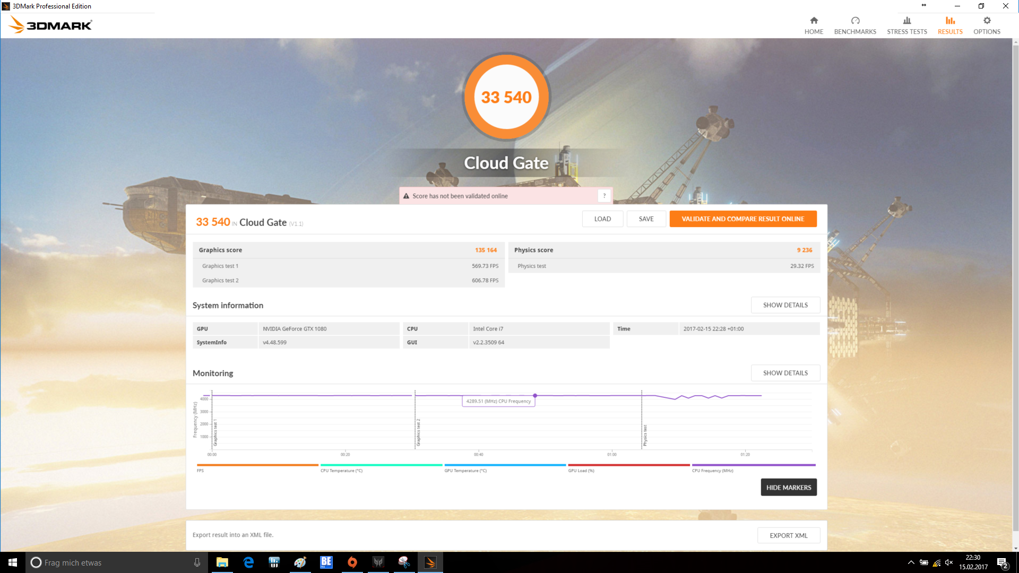Select the CPU Temperature legend bar
The height and width of the screenshot is (573, 1019).
click(381, 465)
